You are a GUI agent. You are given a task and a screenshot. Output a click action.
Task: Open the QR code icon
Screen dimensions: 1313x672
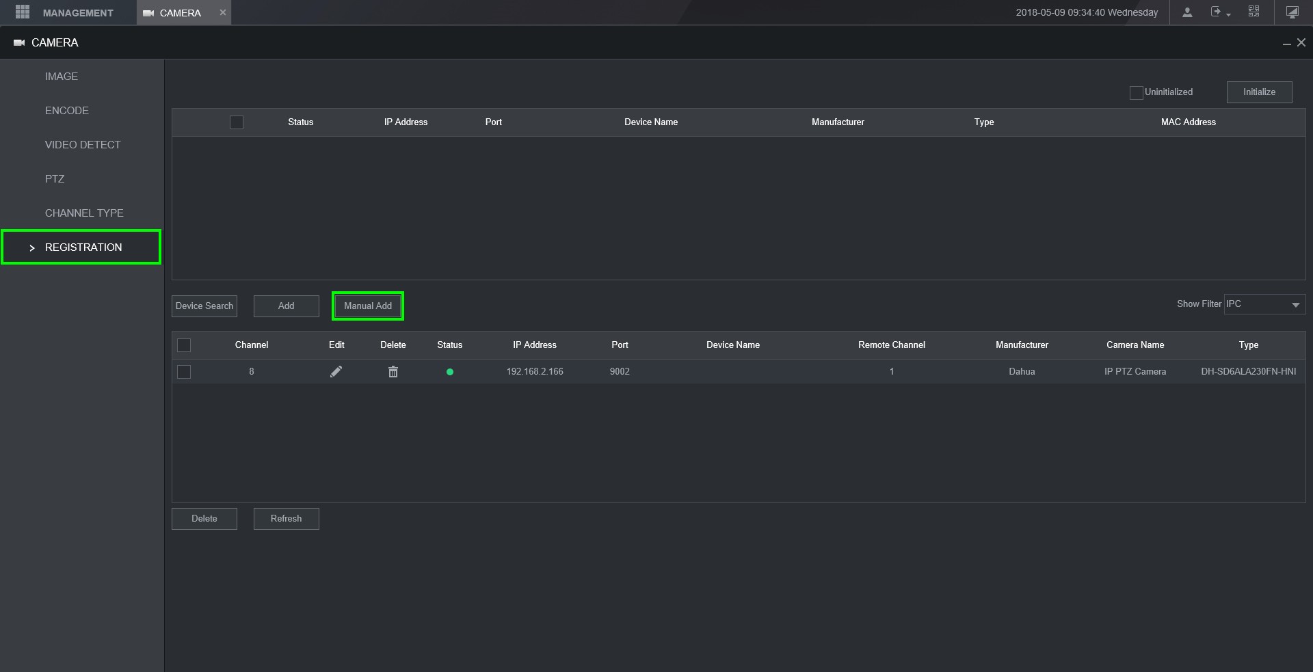(1254, 12)
